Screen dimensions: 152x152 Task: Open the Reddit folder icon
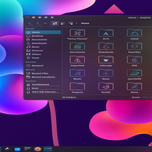point(106,86)
